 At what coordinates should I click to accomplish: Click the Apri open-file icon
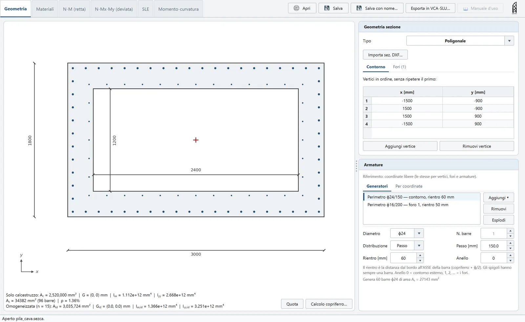(x=296, y=8)
